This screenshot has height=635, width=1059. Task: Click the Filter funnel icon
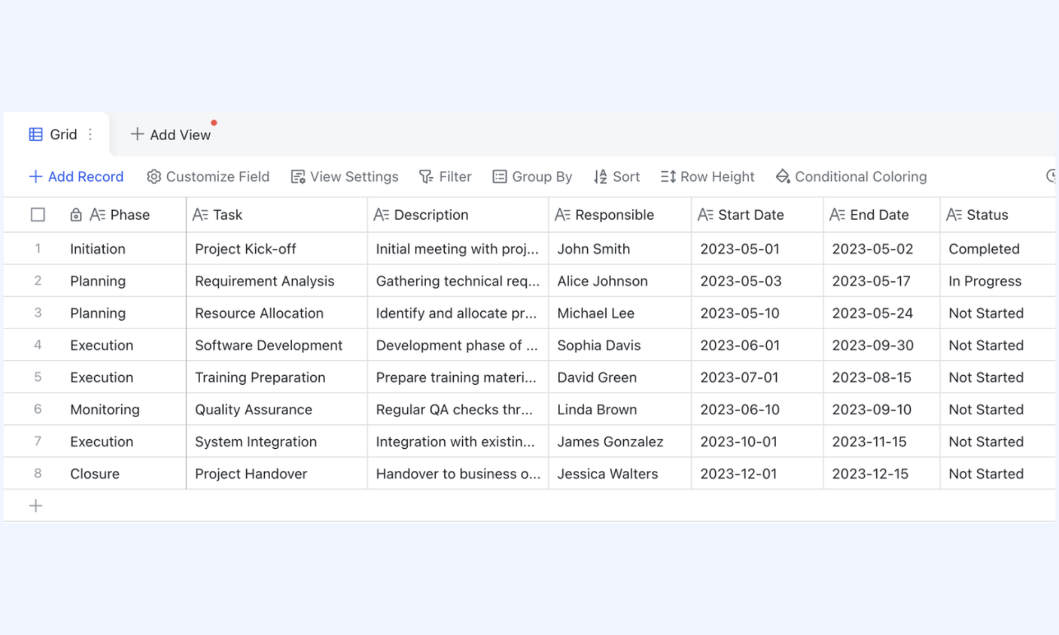tap(426, 176)
